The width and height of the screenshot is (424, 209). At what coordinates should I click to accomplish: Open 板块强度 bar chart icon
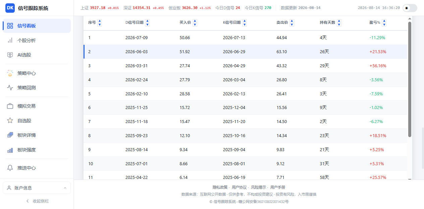10,150
